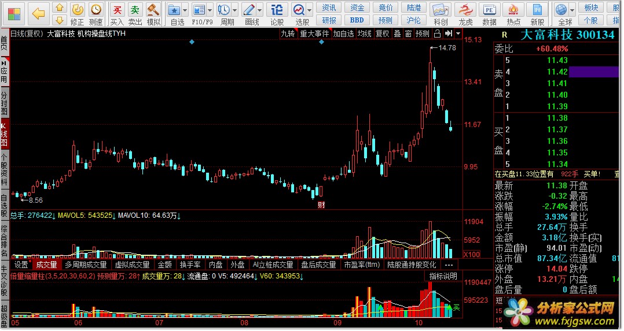Open the 陆股通持股变化 tab
This screenshot has height=331, width=624.
[412, 265]
